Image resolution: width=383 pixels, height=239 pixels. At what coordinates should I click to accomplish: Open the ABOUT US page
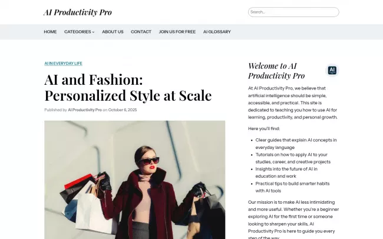[x=113, y=32]
